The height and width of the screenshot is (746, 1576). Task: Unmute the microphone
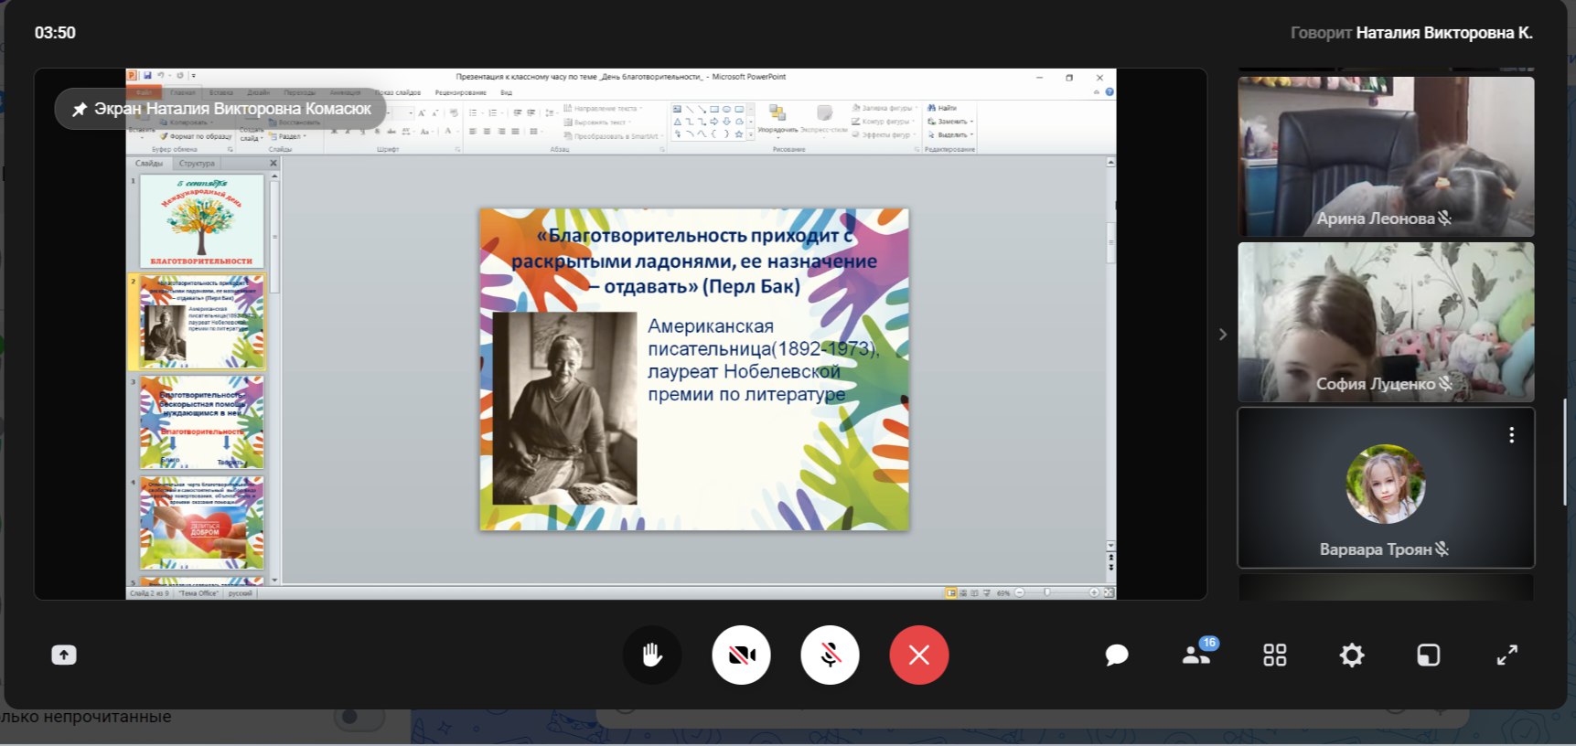tap(830, 655)
